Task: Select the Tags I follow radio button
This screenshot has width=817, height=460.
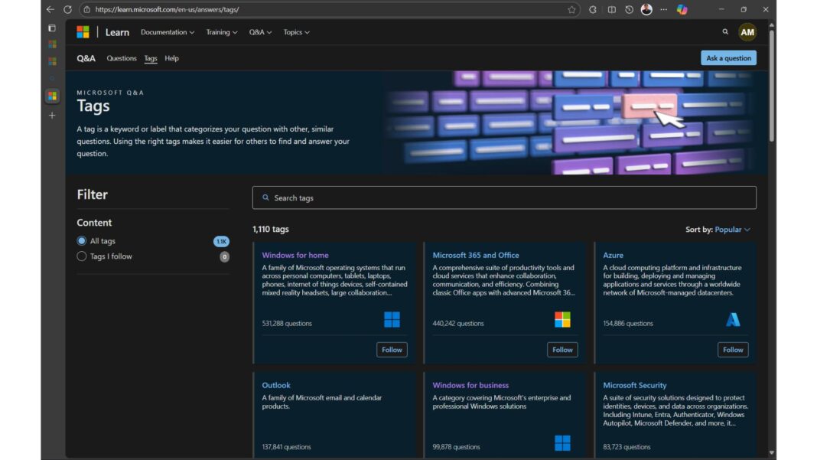Action: point(82,256)
